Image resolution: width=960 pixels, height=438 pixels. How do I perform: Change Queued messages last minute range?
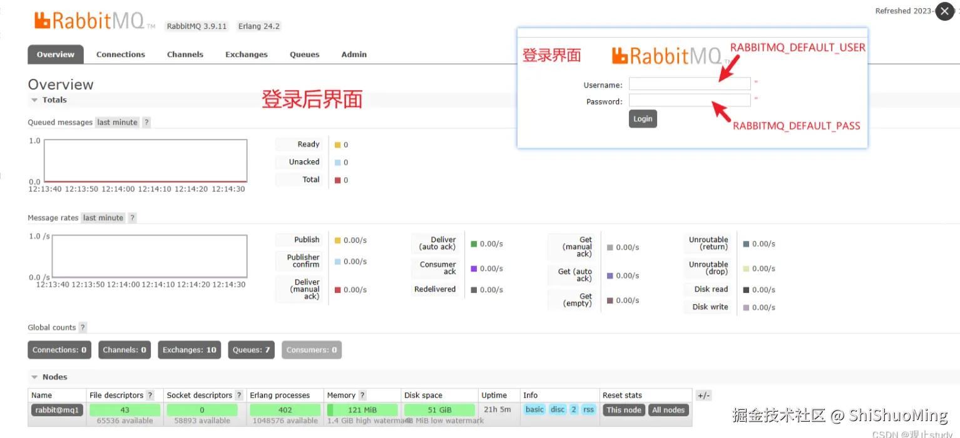[x=117, y=123]
